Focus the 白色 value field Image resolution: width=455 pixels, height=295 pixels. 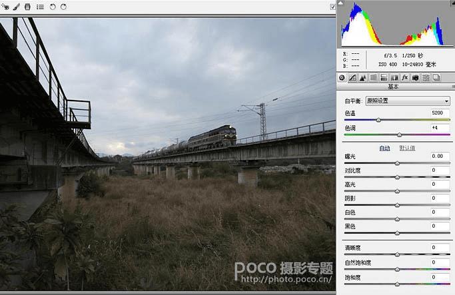pyautogui.click(x=440, y=212)
